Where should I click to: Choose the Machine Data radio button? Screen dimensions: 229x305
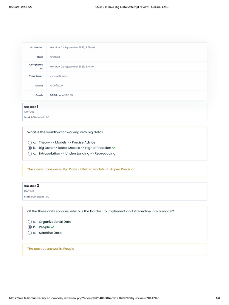pyautogui.click(x=30, y=233)
